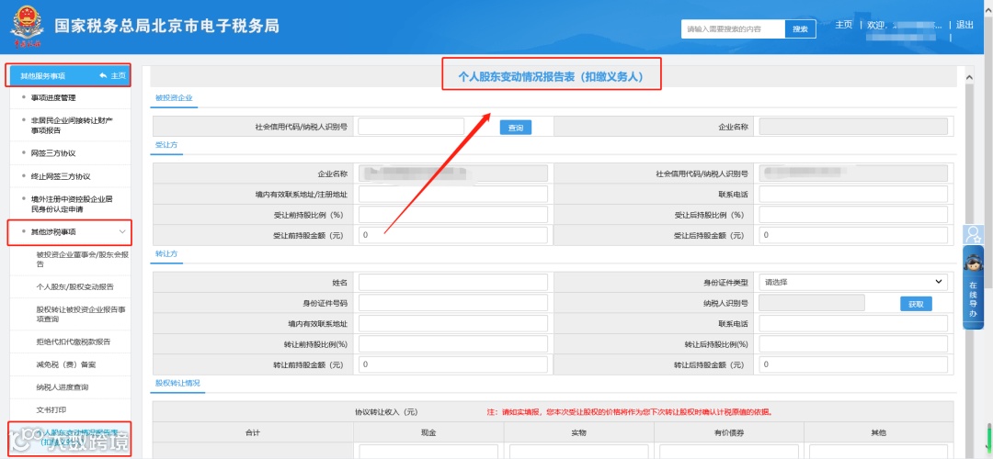Click 身份证件号码 input field

[452, 303]
